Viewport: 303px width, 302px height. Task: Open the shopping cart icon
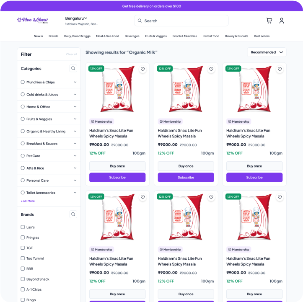[269, 21]
